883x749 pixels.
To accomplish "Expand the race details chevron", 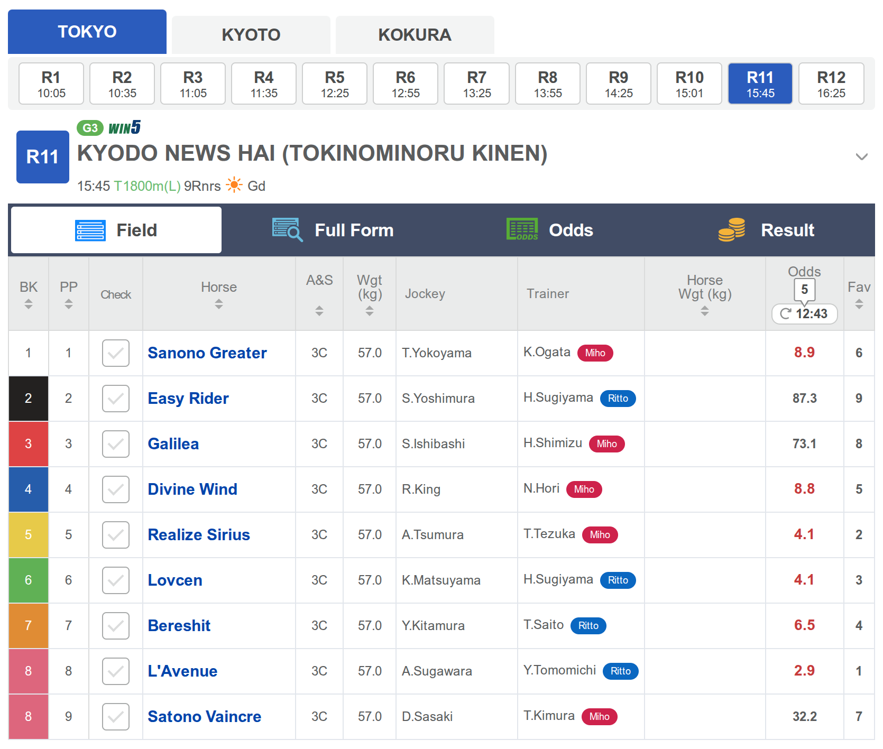I will click(x=862, y=156).
